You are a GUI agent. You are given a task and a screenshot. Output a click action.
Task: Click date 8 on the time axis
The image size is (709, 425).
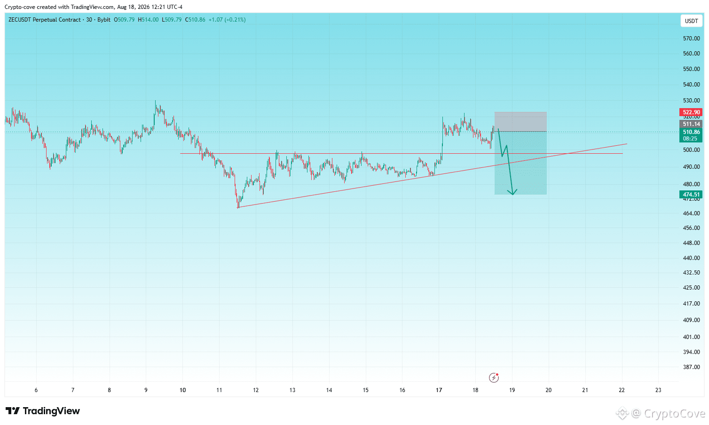point(110,390)
